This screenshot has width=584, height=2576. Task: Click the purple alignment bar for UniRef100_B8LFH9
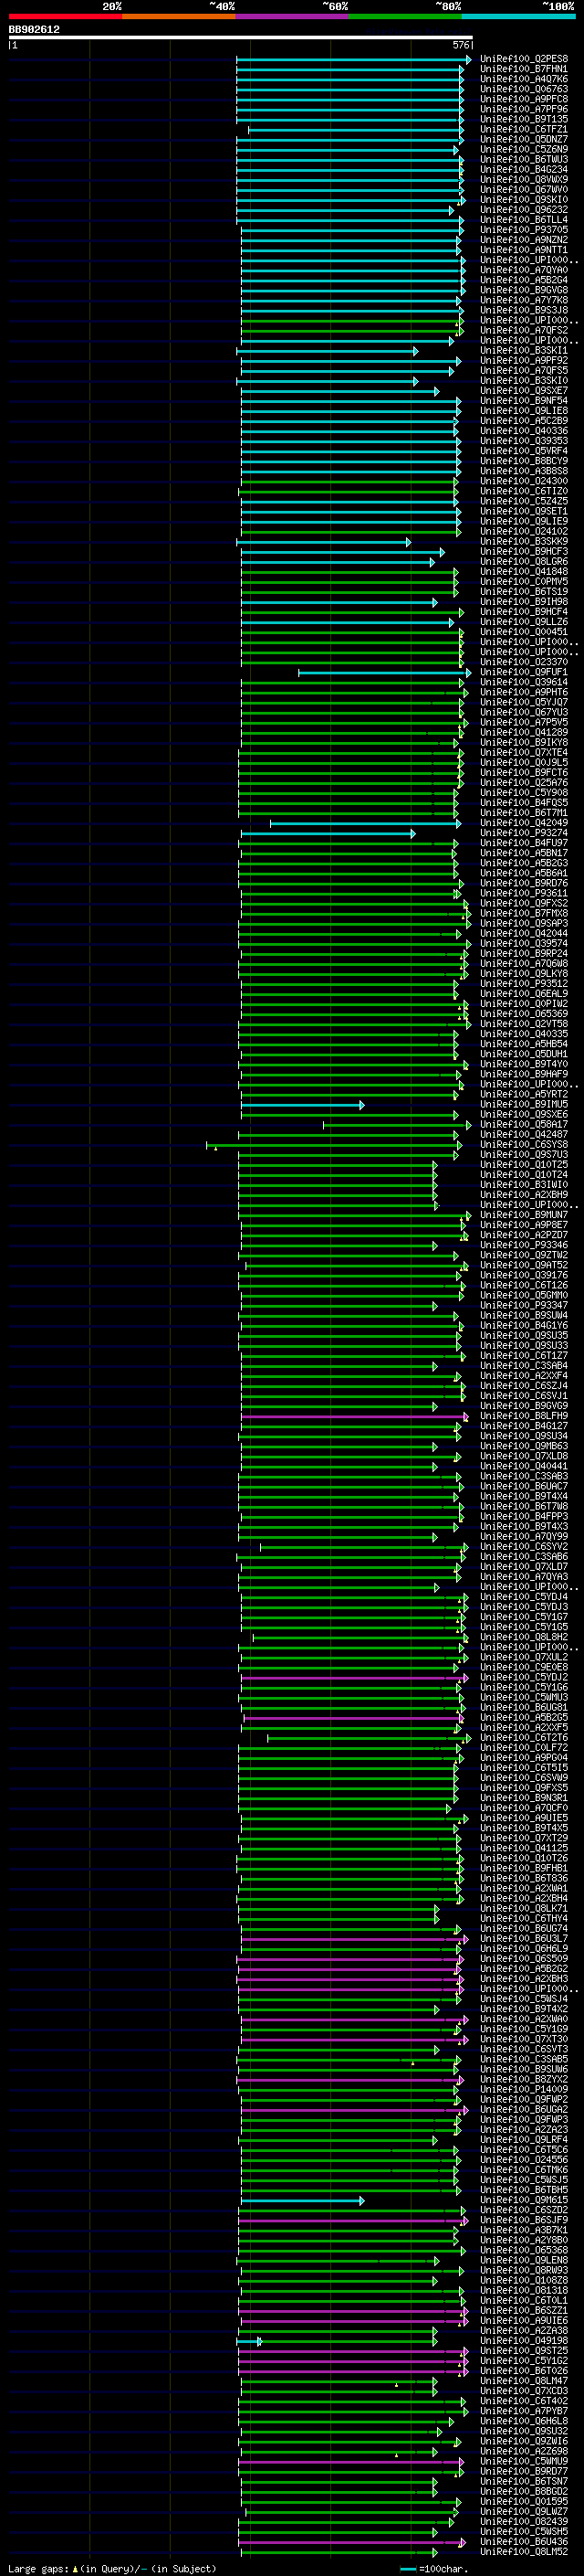tap(354, 1416)
